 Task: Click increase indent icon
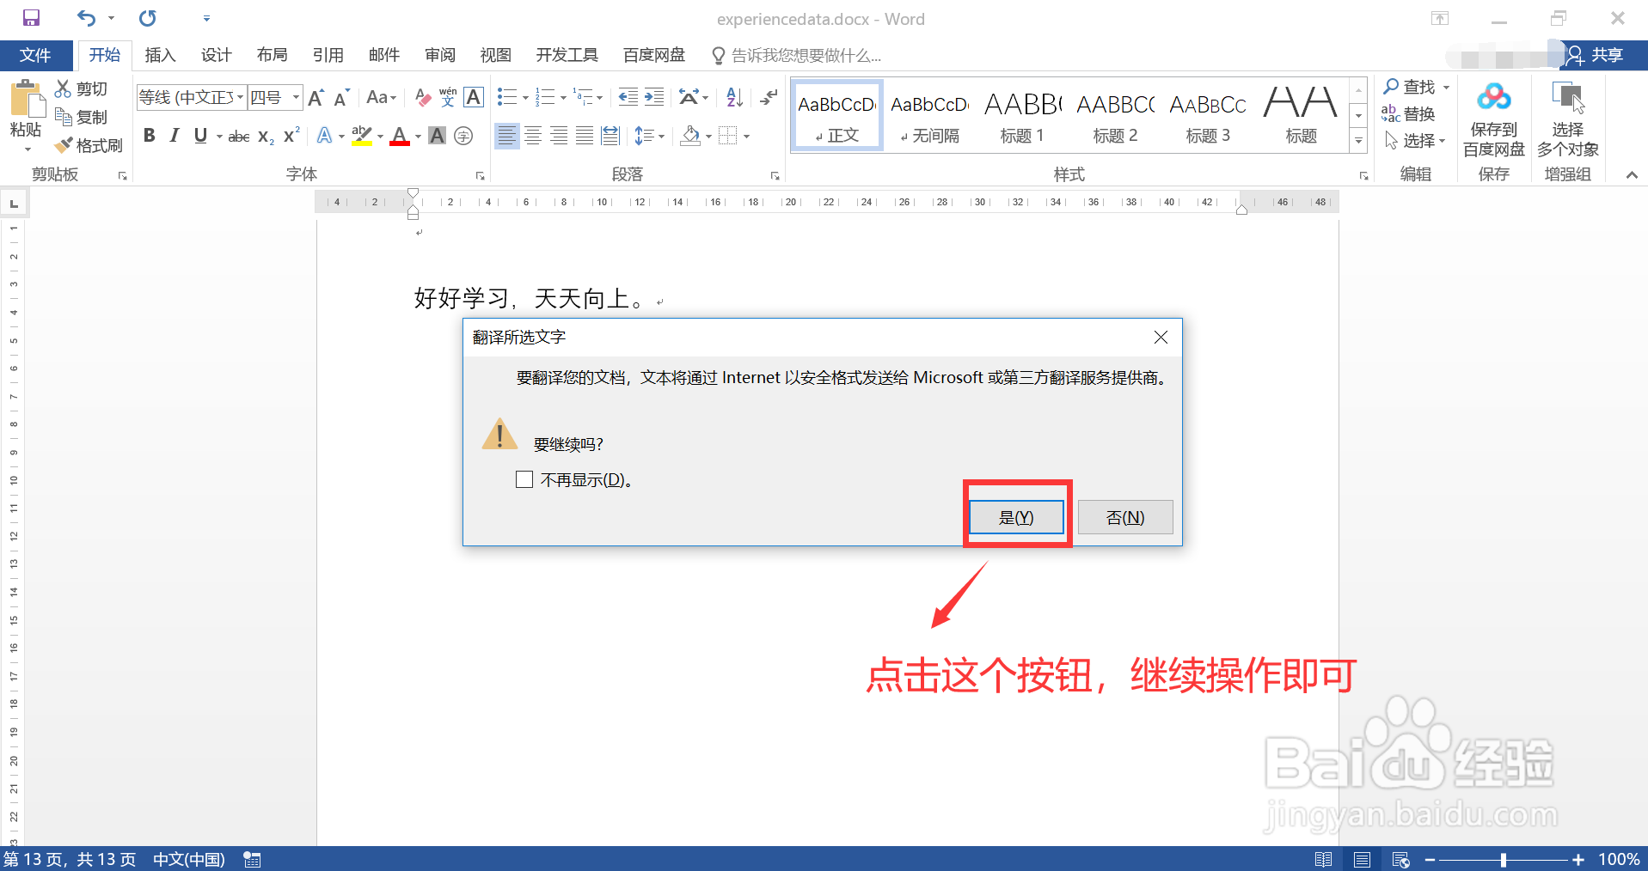(x=654, y=97)
